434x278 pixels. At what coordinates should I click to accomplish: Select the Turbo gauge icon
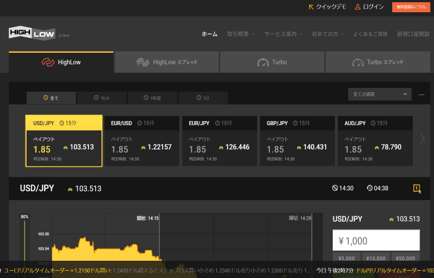pos(263,62)
